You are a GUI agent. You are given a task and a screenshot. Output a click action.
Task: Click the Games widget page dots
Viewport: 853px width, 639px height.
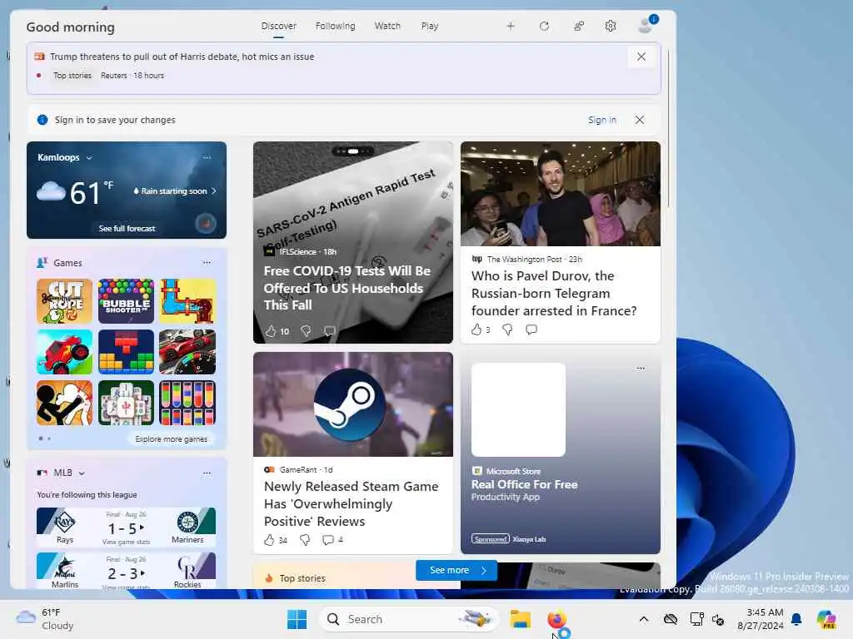coord(45,438)
